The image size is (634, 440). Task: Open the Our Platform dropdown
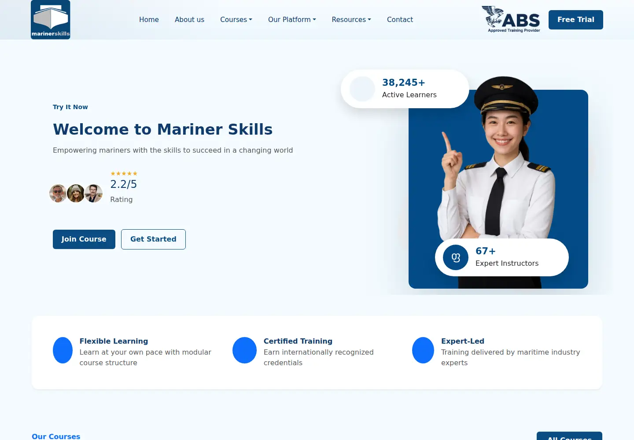coord(292,19)
